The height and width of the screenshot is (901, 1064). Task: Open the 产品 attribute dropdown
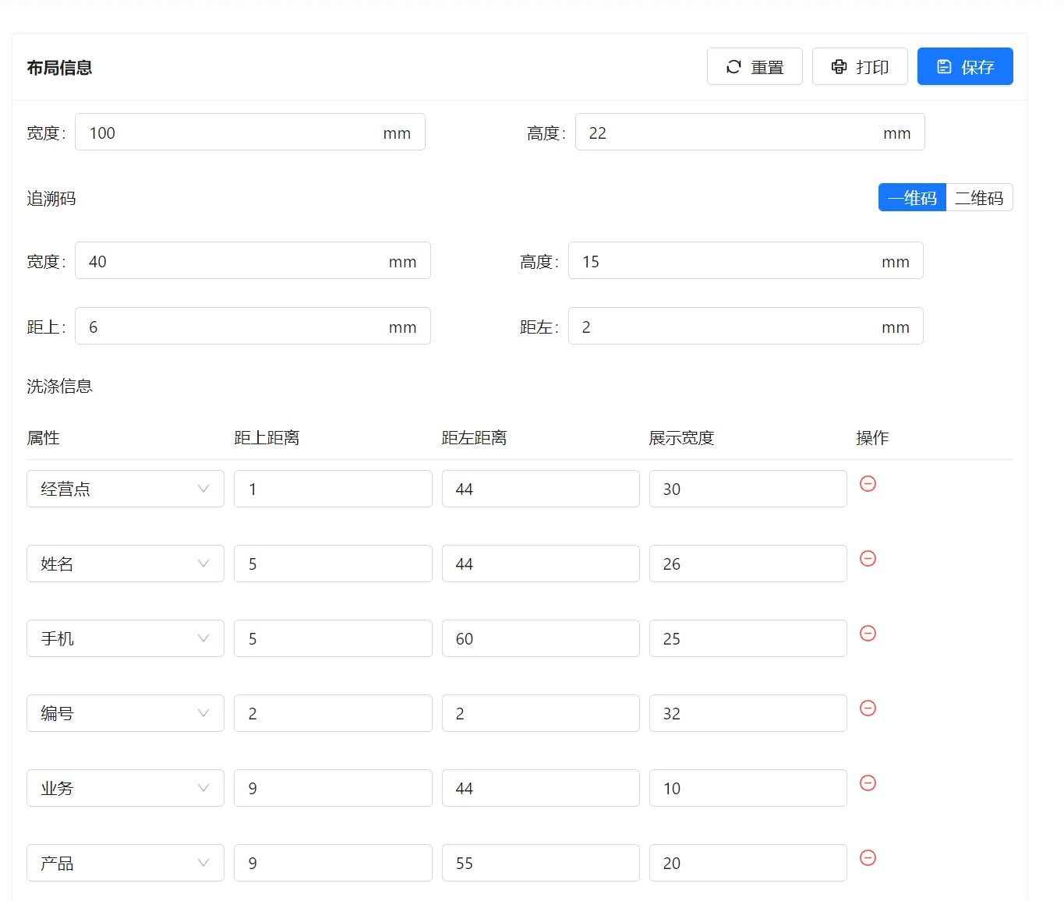pos(125,863)
